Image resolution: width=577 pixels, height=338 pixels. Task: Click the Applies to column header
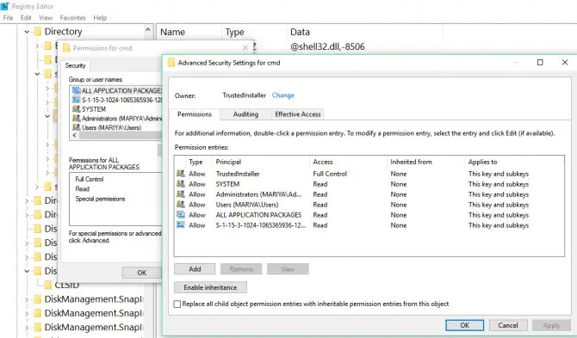[x=514, y=162]
